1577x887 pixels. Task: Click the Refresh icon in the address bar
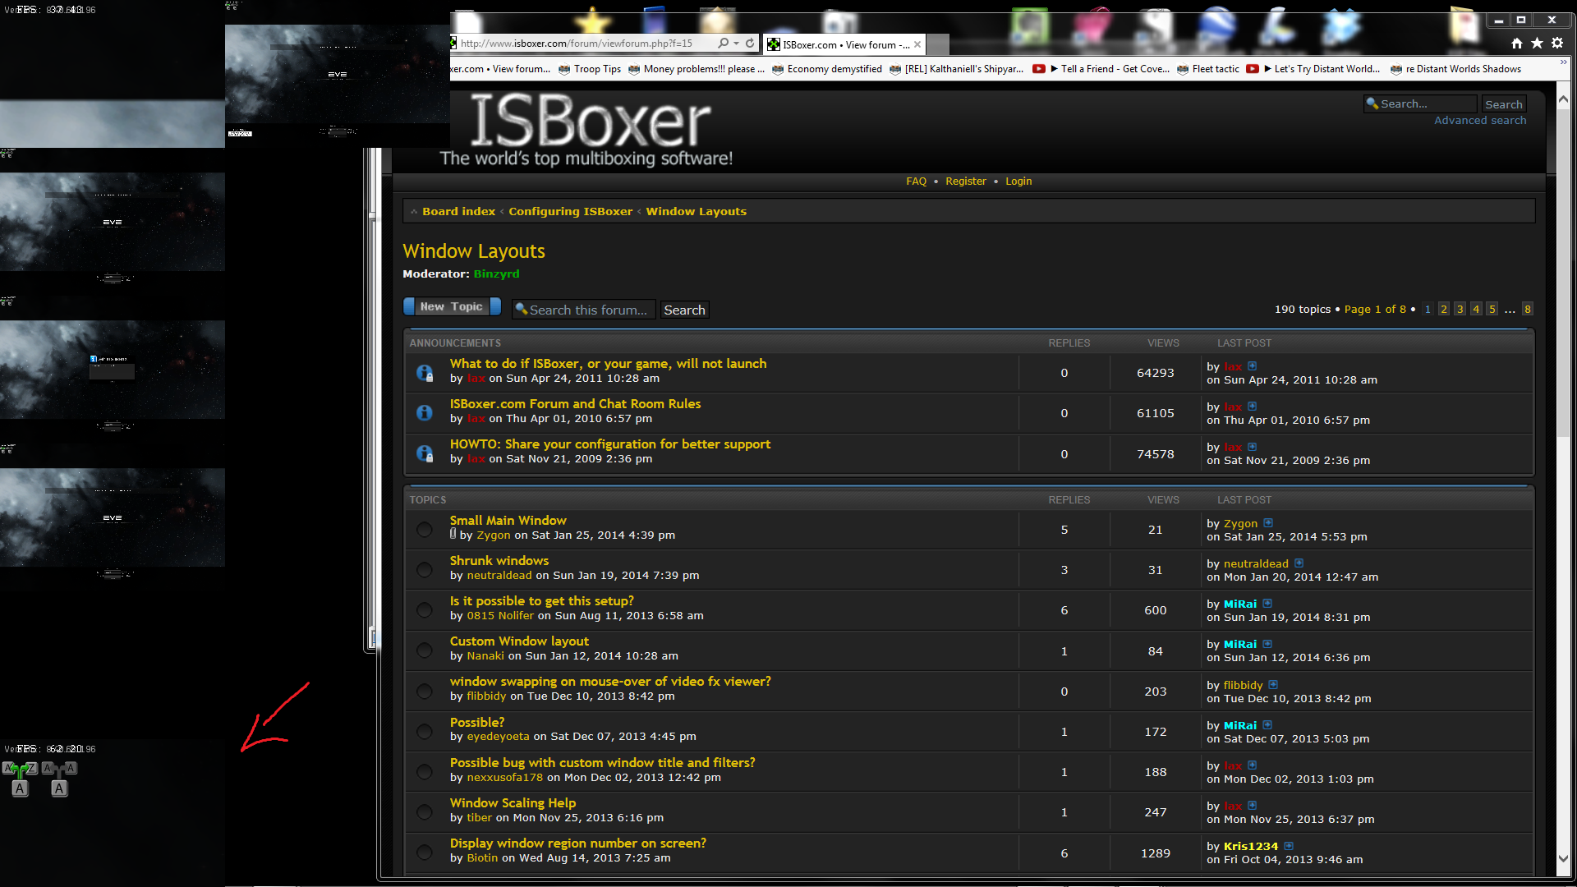(750, 44)
